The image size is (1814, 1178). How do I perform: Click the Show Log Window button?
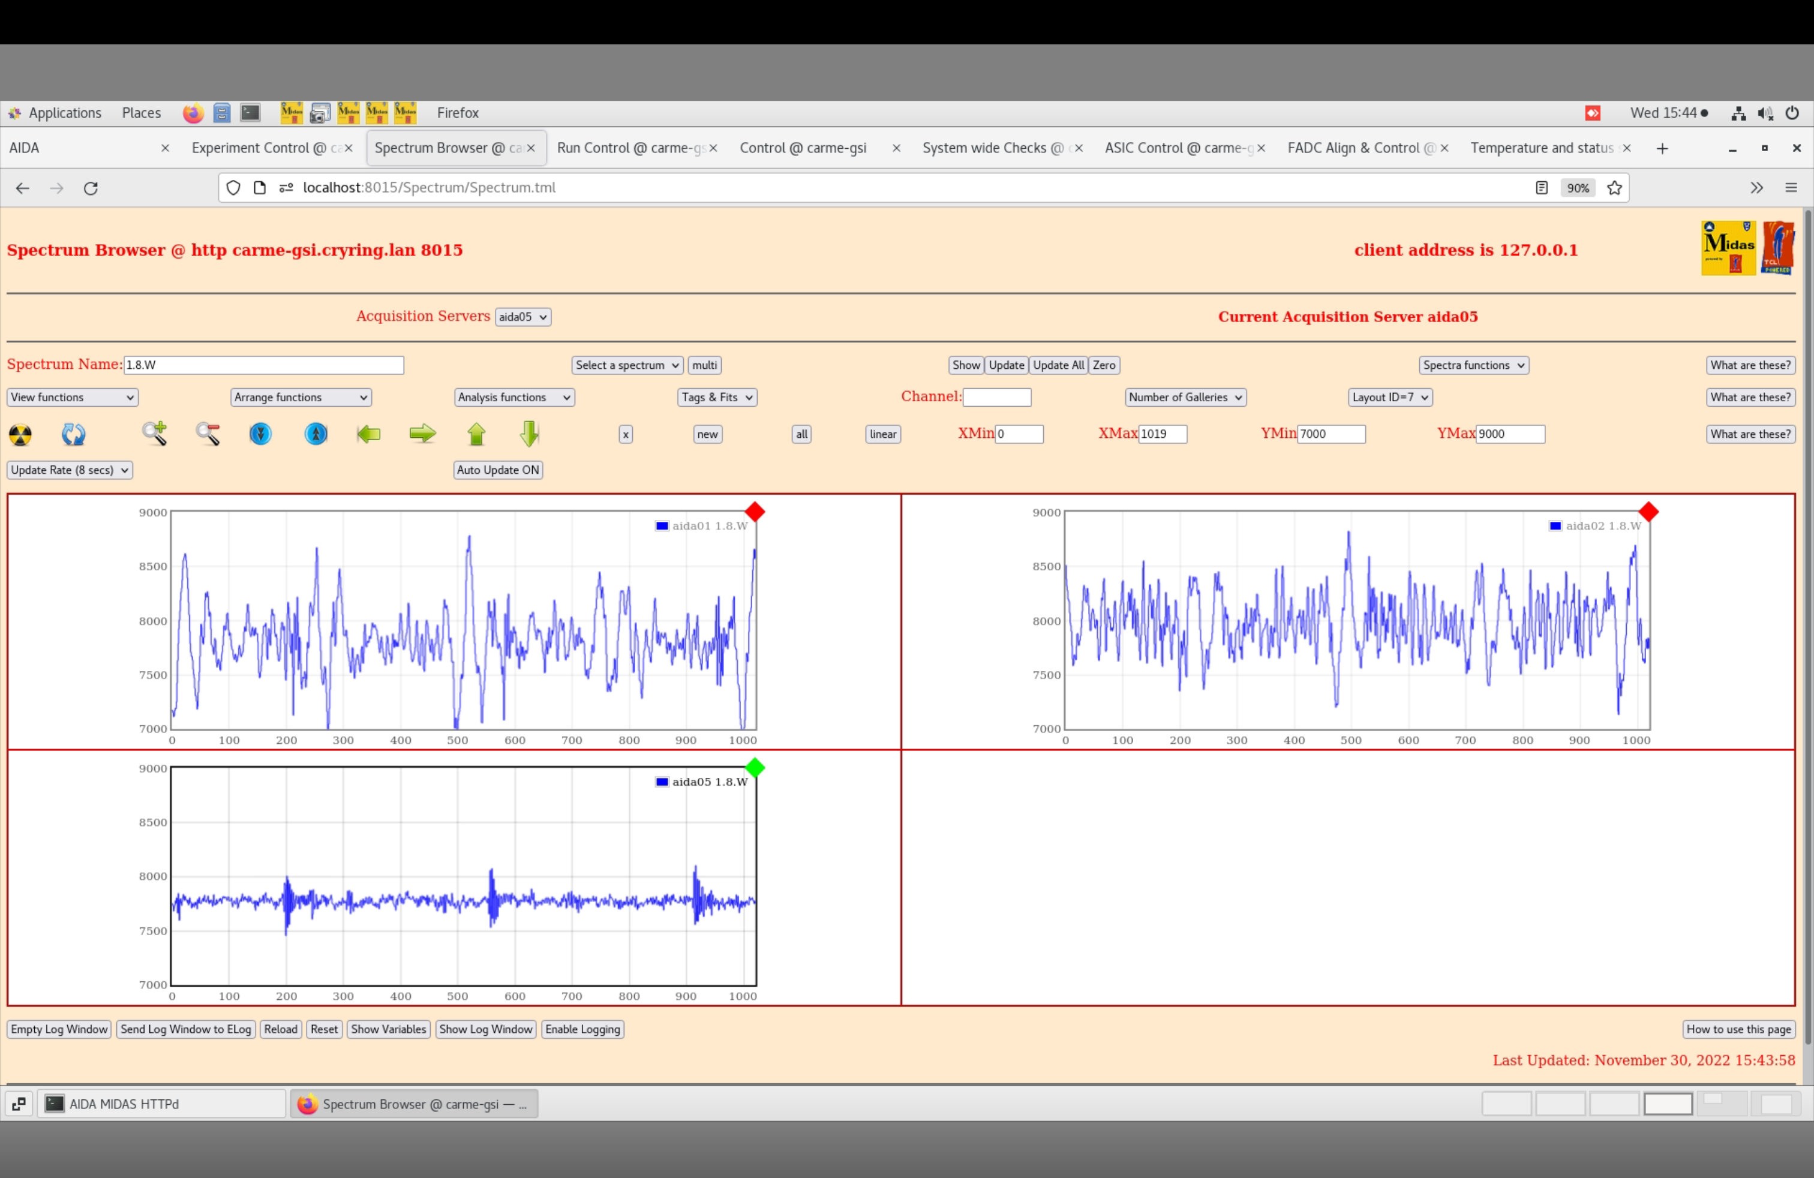pyautogui.click(x=485, y=1029)
